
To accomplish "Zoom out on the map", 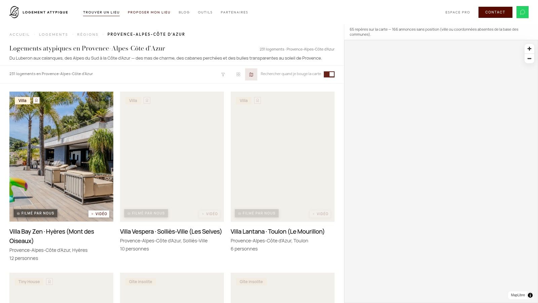I will click(x=529, y=59).
